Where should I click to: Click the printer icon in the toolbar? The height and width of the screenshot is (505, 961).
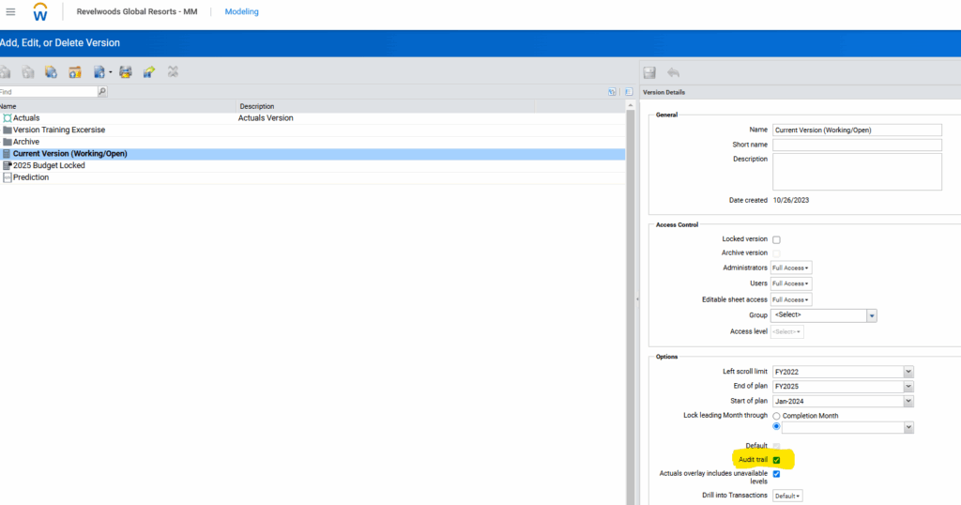click(125, 72)
